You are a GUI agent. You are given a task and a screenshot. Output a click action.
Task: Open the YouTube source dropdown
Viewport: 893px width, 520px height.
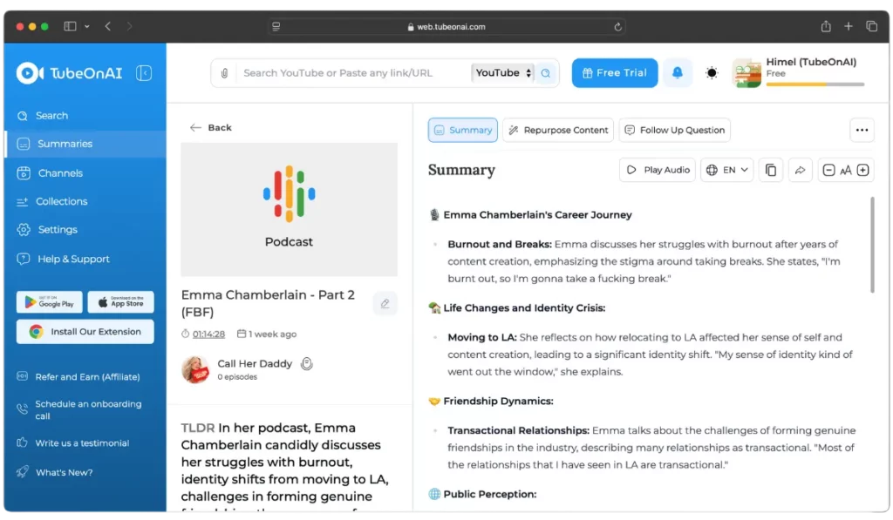pyautogui.click(x=503, y=73)
